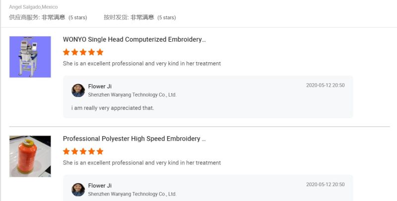Open the WONYO Single Head Computerized Embroidery link
Screen dimensions: 397x201
[x=134, y=40]
